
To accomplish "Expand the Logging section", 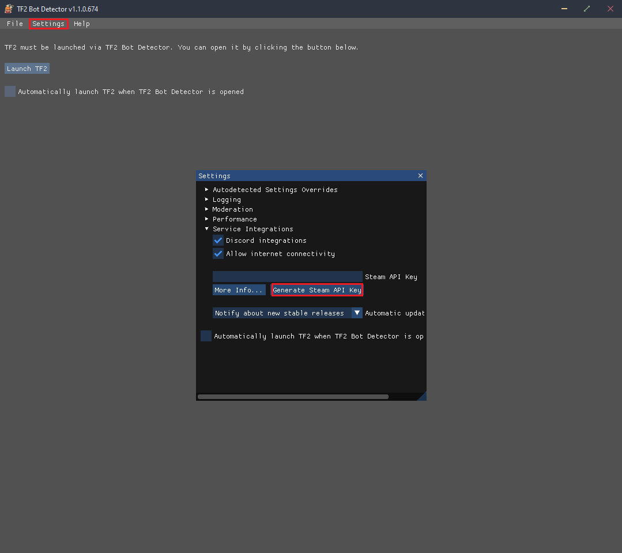I will (227, 200).
